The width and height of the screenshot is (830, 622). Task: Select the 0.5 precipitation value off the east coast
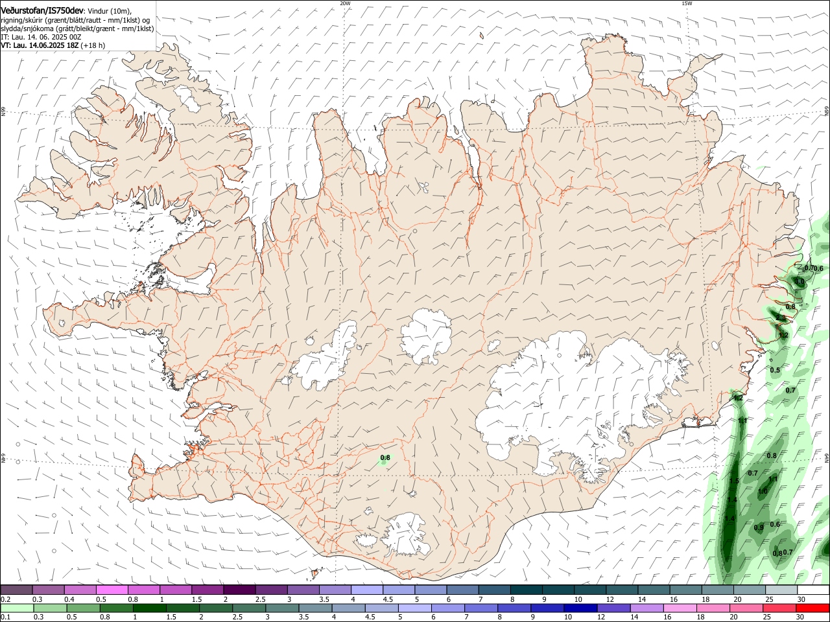(775, 370)
